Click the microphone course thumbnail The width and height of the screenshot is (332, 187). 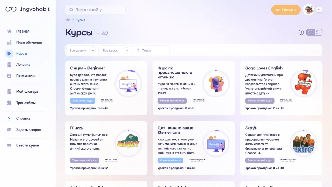(216, 83)
